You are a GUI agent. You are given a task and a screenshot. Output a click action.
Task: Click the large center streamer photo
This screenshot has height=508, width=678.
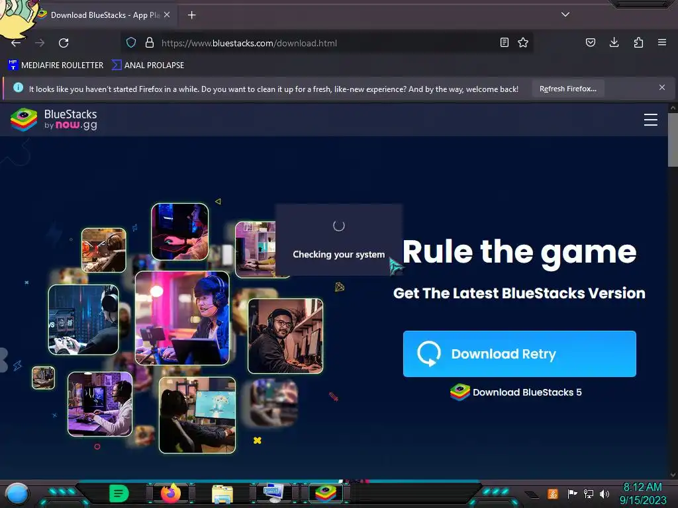pos(182,318)
